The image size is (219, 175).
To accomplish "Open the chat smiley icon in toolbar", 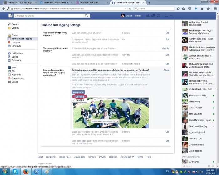I will (x=208, y=9).
